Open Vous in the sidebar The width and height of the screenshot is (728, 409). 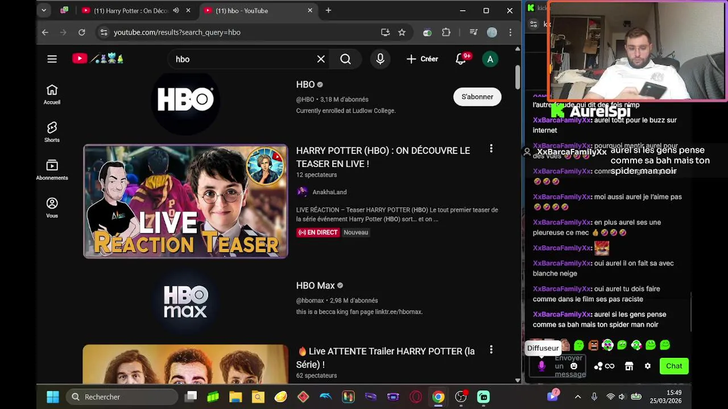pos(52,208)
